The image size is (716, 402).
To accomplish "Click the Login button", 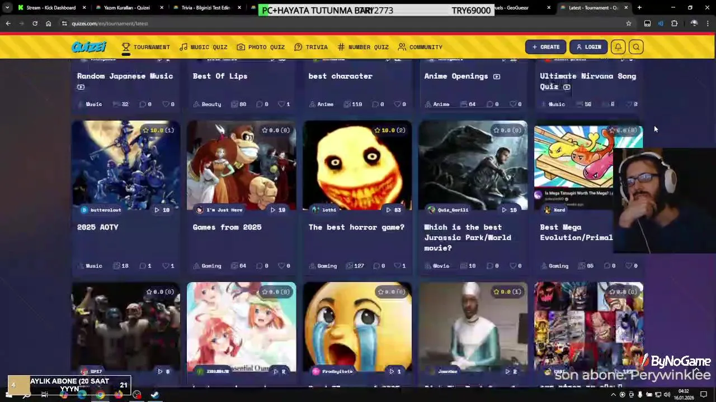I will [x=588, y=47].
